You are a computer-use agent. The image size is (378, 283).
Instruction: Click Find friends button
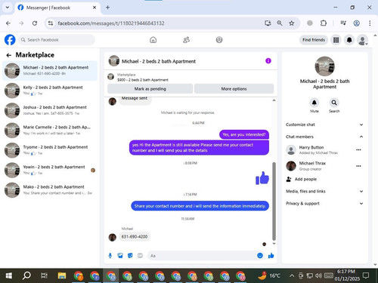point(314,40)
